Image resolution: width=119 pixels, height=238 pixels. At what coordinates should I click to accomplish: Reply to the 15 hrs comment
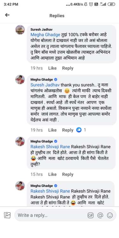tap(68, 174)
